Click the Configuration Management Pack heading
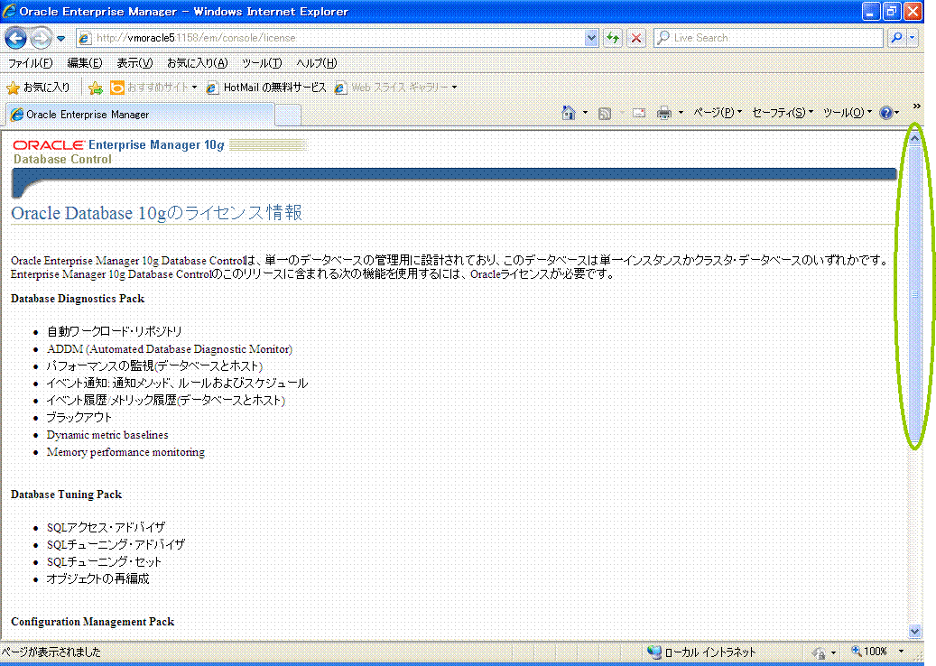 tap(93, 622)
